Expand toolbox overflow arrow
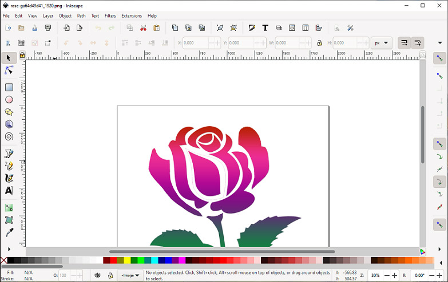Viewport: 448px width, 282px height. point(9,249)
